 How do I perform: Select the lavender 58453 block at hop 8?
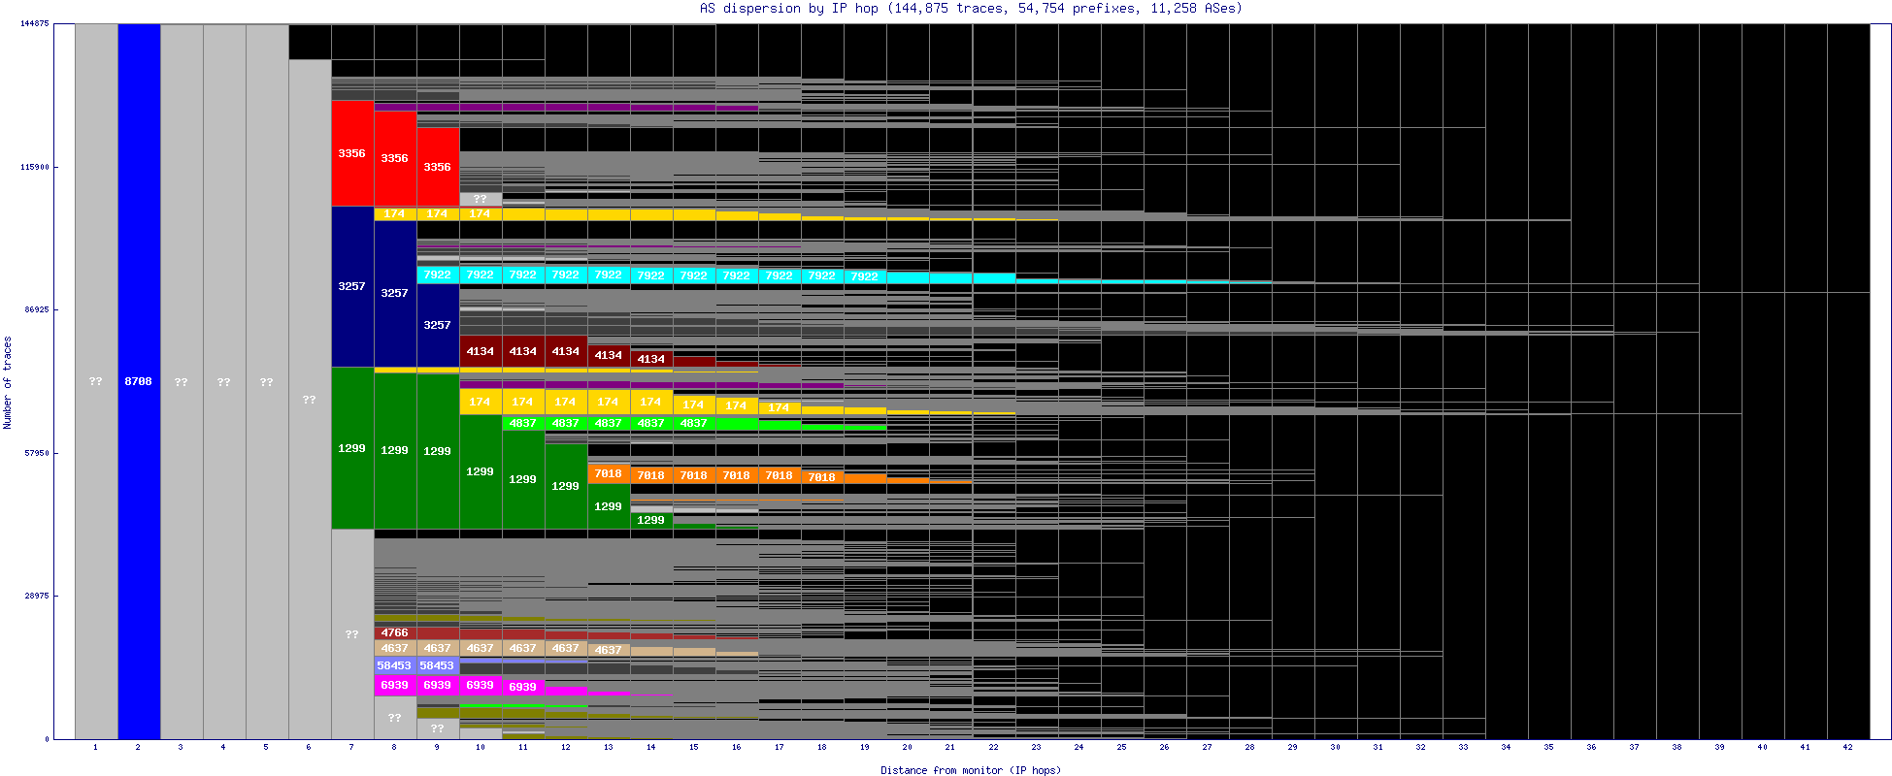pos(395,665)
